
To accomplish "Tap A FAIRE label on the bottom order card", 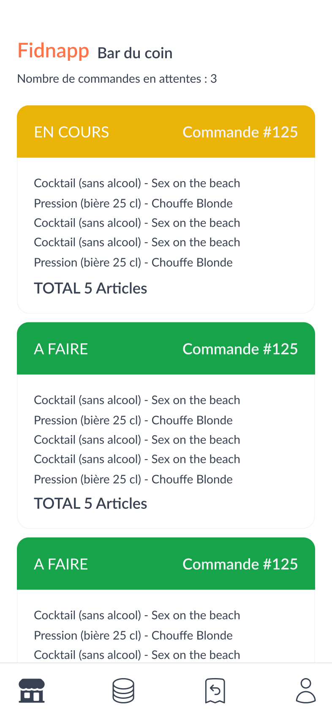I will coord(61,564).
